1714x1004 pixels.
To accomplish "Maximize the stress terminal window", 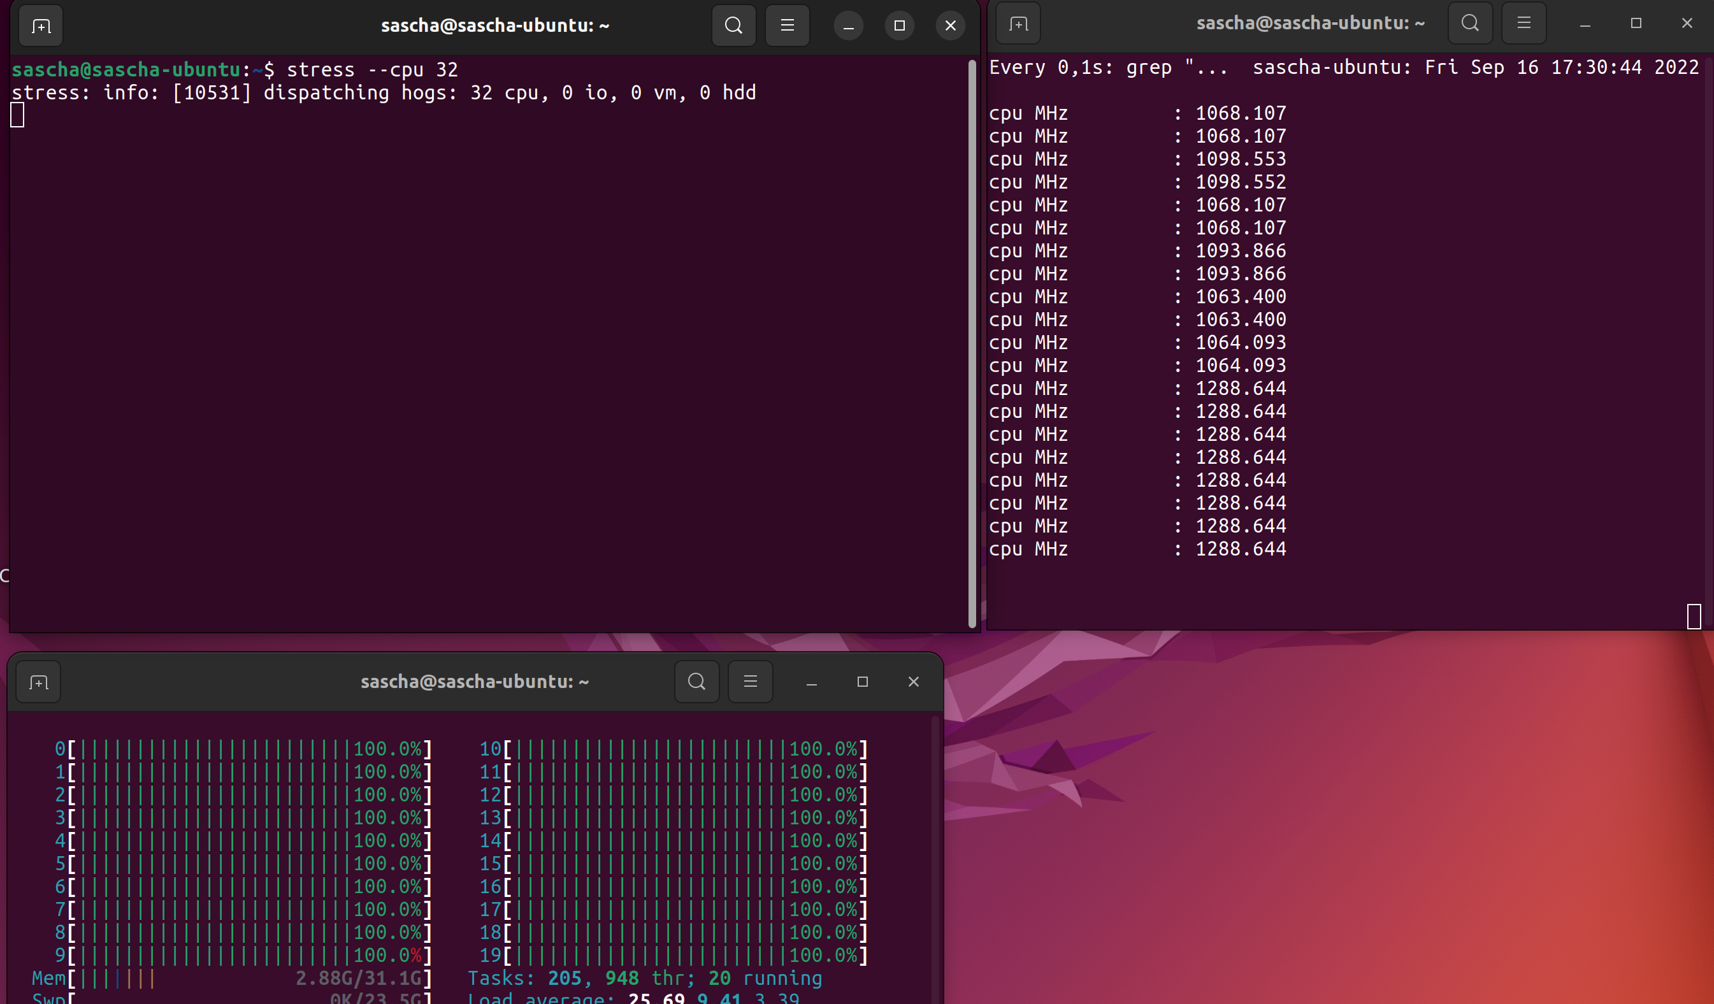I will (x=899, y=26).
